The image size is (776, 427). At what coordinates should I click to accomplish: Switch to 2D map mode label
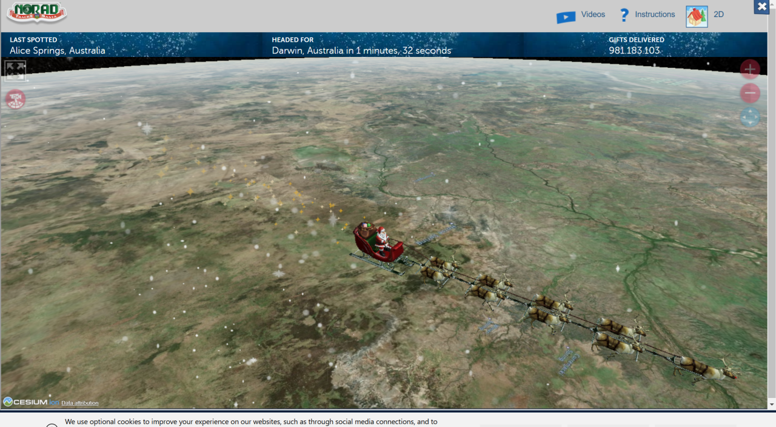[718, 15]
